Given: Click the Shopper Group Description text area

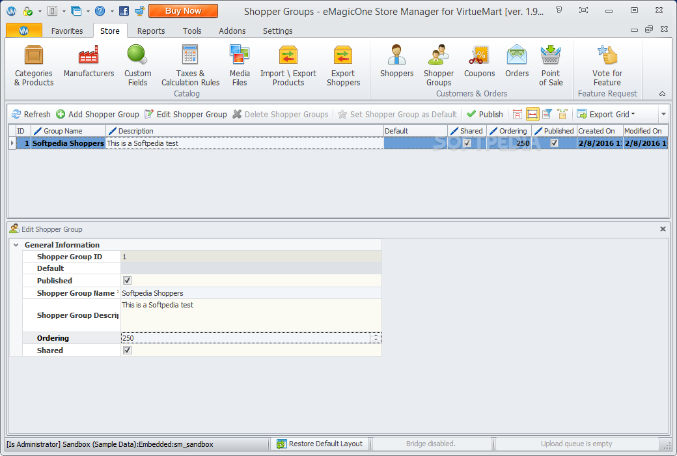Looking at the screenshot, I should coord(251,315).
